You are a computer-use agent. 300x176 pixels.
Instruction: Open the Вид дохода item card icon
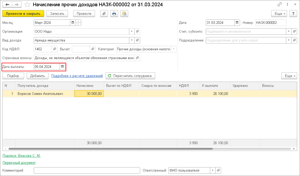[137, 40]
